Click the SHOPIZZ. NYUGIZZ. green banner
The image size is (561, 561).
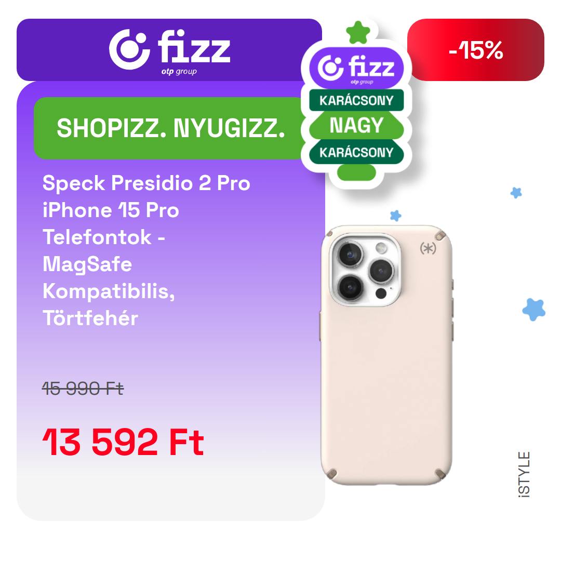(170, 128)
